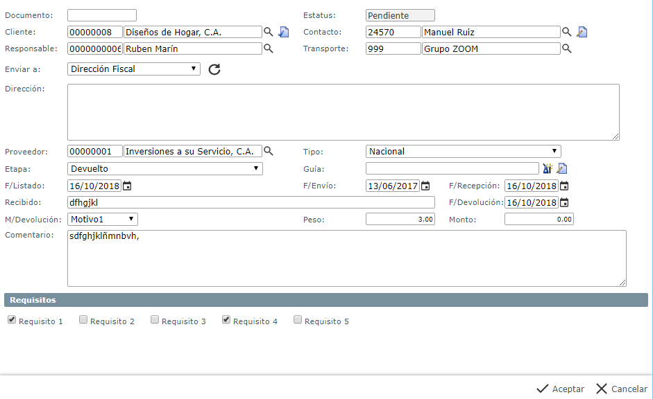Click the Transporte search magnifier

[x=567, y=48]
